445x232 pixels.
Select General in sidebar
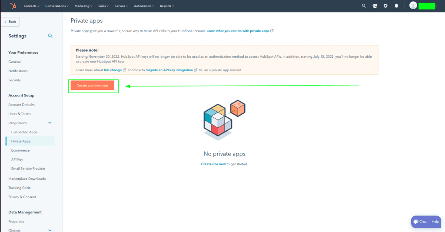coord(14,62)
